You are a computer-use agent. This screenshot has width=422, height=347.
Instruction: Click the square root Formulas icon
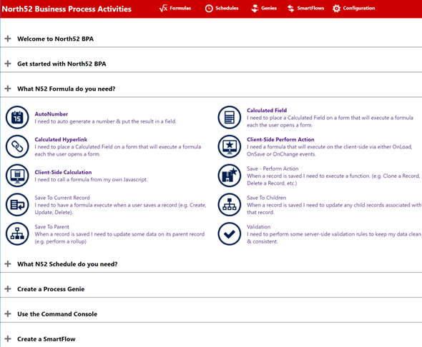[163, 9]
